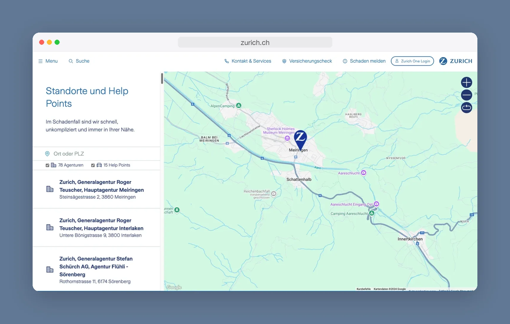Click building icon beside Hauptagentur Interlaken
The width and height of the screenshot is (510, 324).
pos(50,227)
